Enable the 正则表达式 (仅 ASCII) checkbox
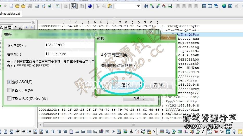The height and width of the screenshot is (136, 243). tap(10, 99)
